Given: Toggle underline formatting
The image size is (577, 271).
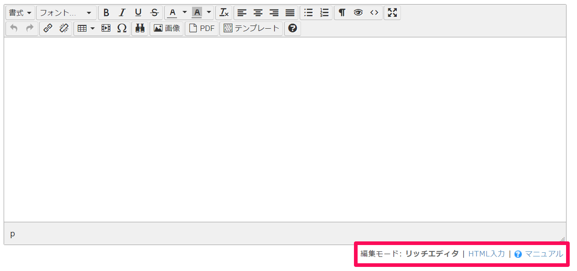Looking at the screenshot, I should click(x=138, y=12).
